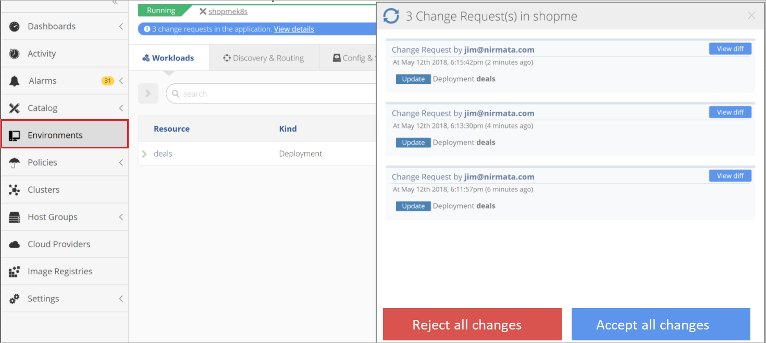Click the Environments monitor icon
This screenshot has width=766, height=343.
pyautogui.click(x=15, y=135)
